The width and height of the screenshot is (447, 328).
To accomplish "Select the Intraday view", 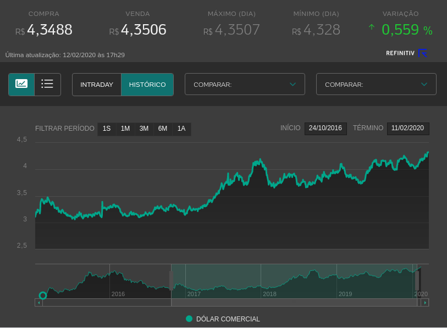I will click(x=97, y=85).
